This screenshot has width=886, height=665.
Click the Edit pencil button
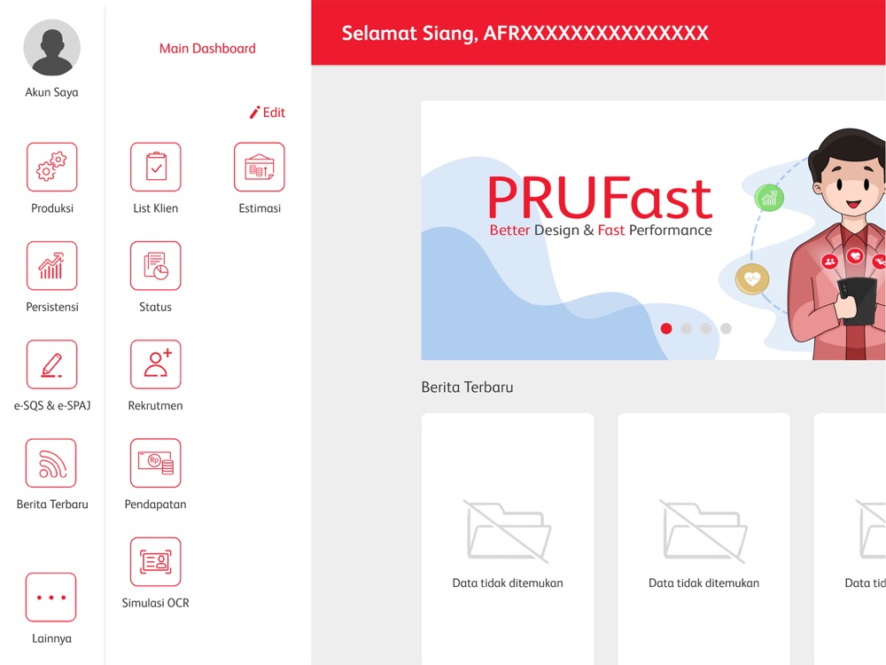(268, 113)
